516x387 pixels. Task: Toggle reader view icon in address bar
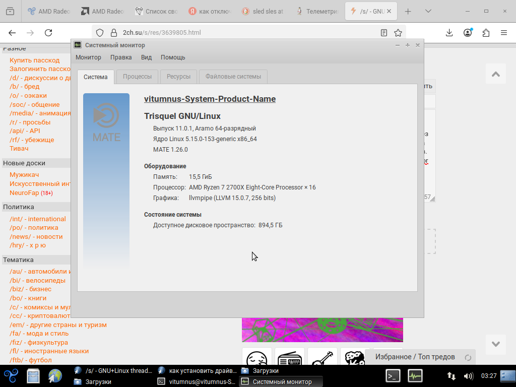point(383,33)
